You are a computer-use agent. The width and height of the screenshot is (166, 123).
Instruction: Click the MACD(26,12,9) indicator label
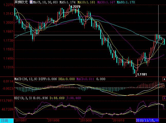click(x=26, y=79)
